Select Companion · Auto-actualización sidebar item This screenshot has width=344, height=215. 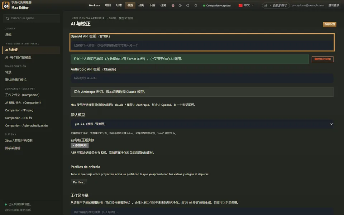(x=31, y=126)
